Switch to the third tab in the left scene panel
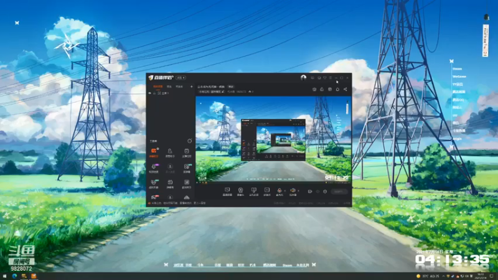The width and height of the screenshot is (498, 280). pos(179,86)
